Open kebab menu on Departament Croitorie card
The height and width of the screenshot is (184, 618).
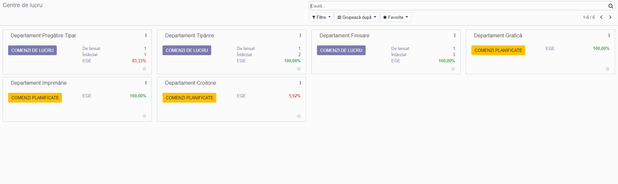tap(300, 83)
